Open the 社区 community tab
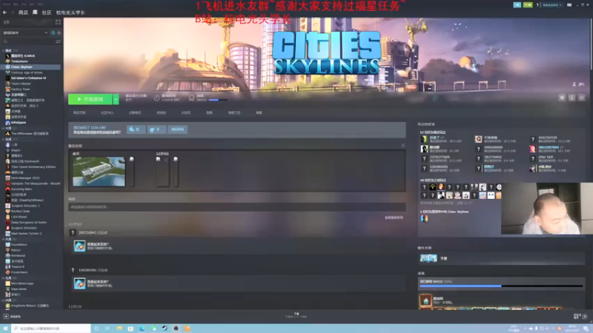593x333 pixels. pos(47,13)
